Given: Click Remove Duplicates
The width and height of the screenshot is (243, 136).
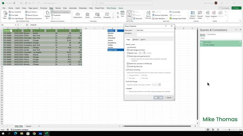Looking at the screenshot, I should 160,15.
